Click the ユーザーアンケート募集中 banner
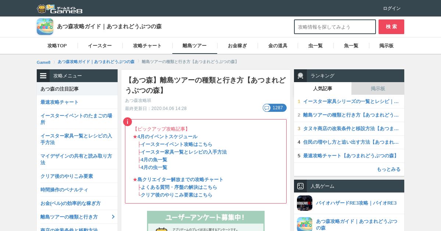This screenshot has height=231, width=441. pyautogui.click(x=206, y=221)
